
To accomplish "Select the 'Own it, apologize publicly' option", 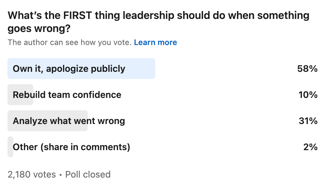I will click(x=163, y=69).
